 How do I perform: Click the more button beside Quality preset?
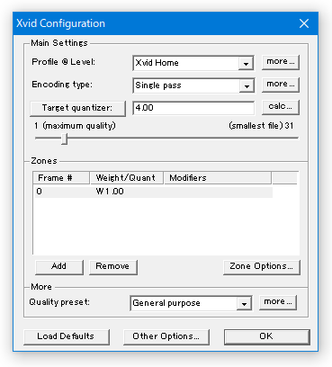pos(278,302)
